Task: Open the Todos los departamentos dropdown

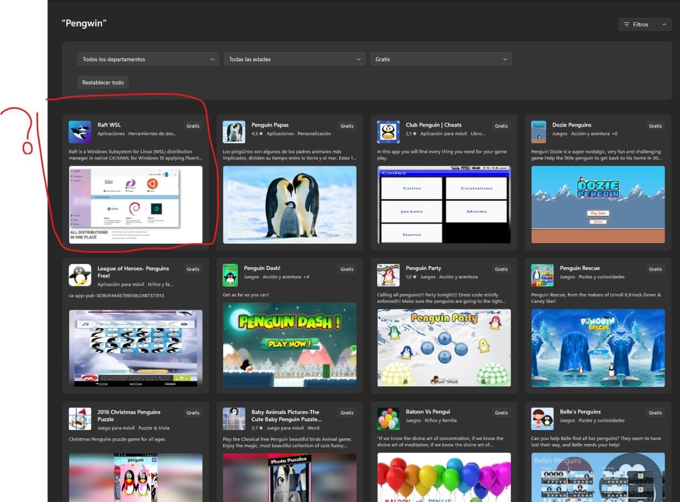Action: [148, 59]
